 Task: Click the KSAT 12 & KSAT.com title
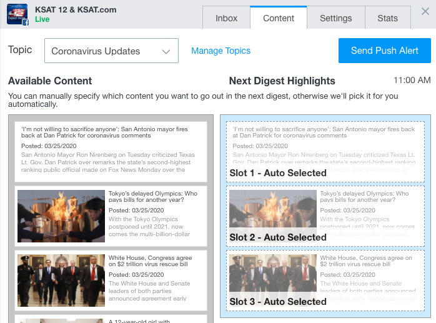76,10
